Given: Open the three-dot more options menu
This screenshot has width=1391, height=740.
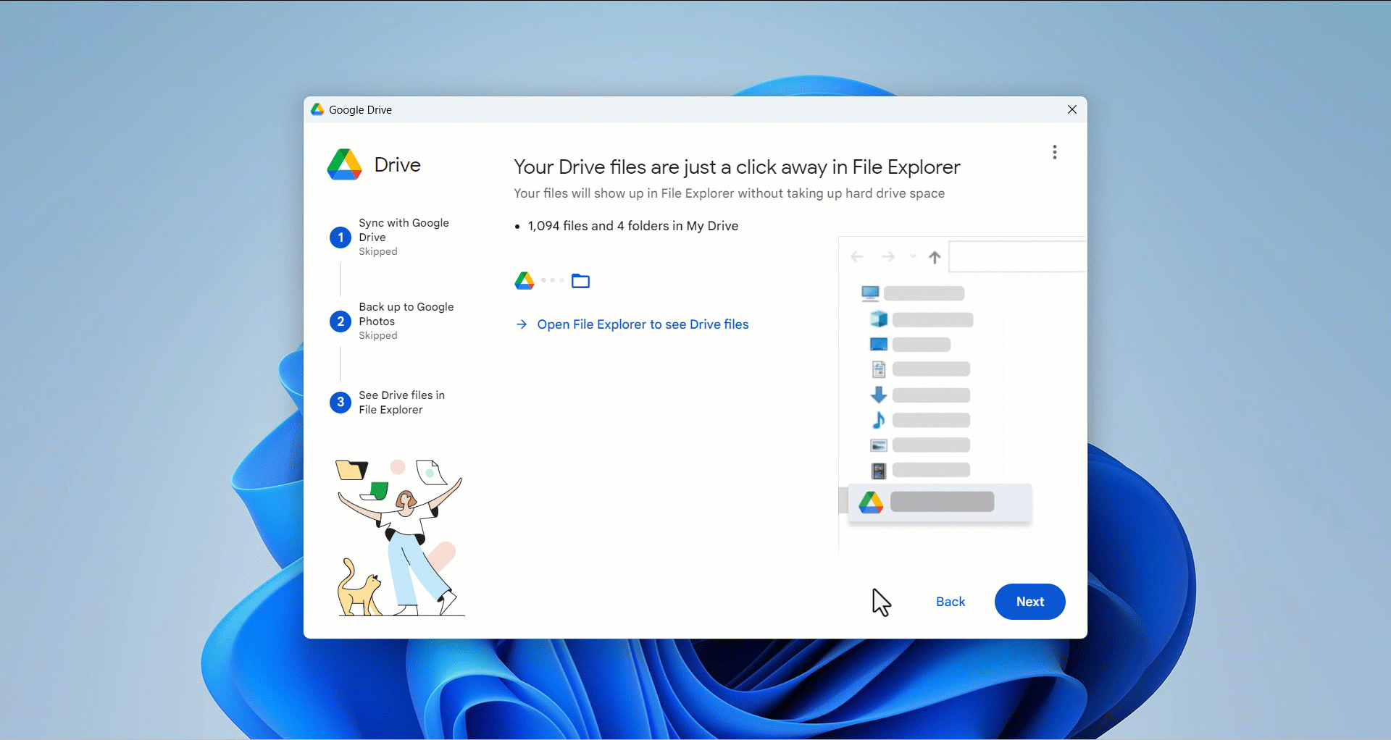Looking at the screenshot, I should [x=1055, y=152].
